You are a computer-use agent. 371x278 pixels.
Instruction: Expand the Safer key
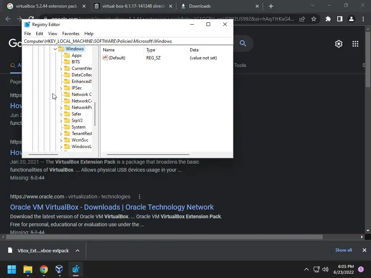click(x=61, y=114)
